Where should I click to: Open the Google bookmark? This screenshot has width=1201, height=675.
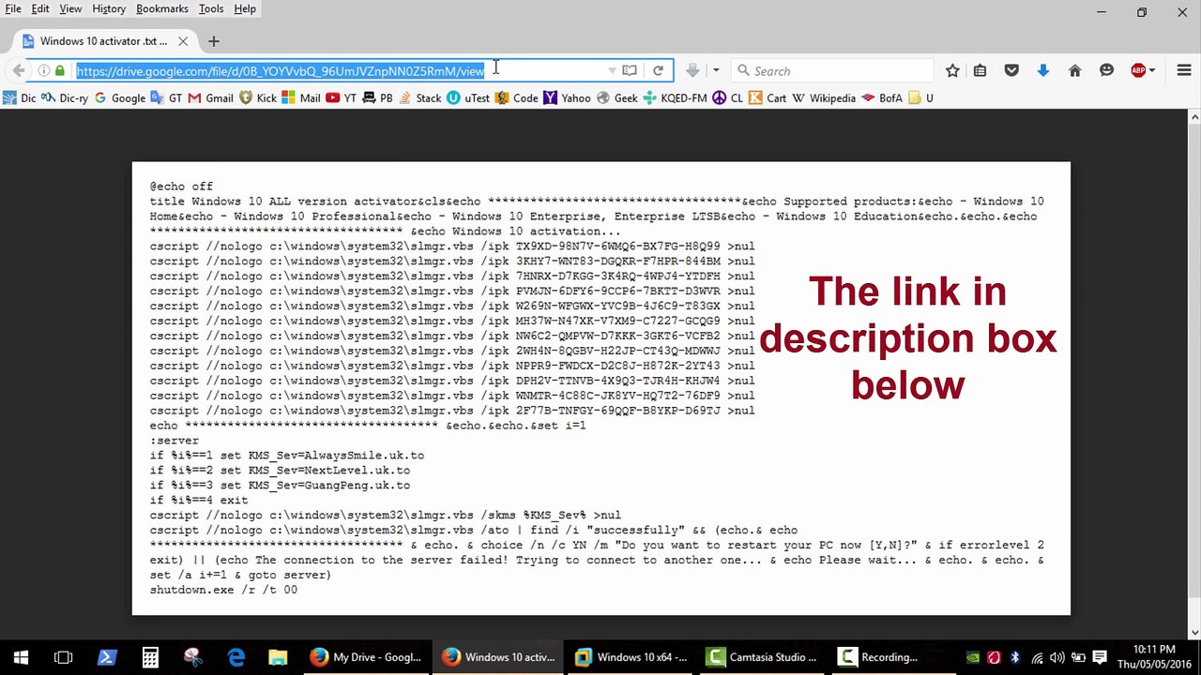[x=120, y=97]
